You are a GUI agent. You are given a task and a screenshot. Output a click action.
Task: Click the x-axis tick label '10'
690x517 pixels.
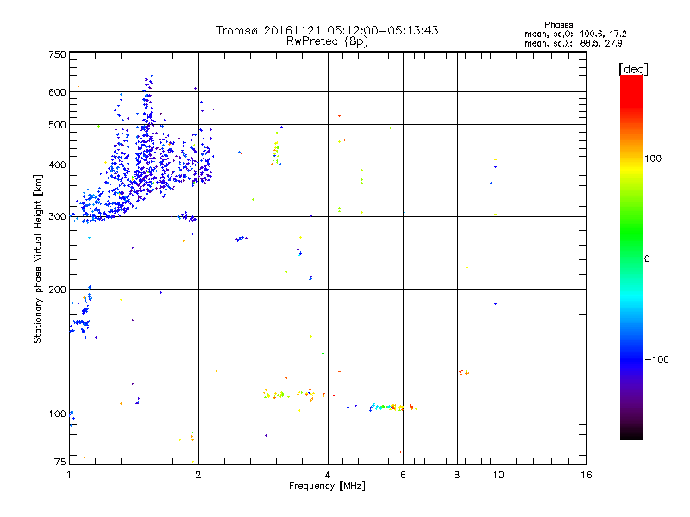pyautogui.click(x=499, y=475)
